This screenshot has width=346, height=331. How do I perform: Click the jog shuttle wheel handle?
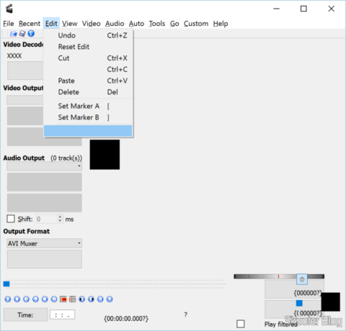pyautogui.click(x=302, y=279)
